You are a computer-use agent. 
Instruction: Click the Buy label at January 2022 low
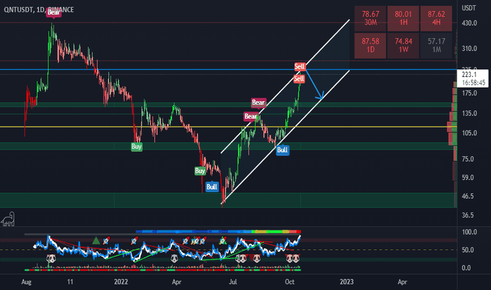click(136, 147)
